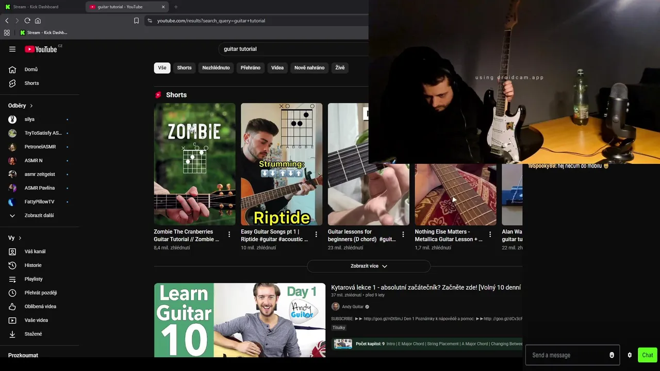Click Prozkoumat heading in sidebar
The width and height of the screenshot is (660, 371).
click(23, 356)
